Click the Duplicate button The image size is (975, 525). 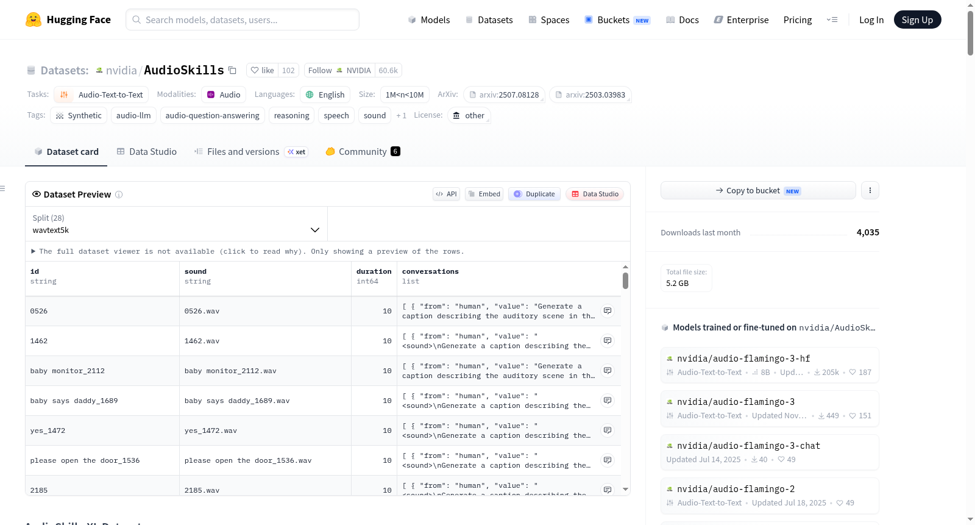(534, 194)
